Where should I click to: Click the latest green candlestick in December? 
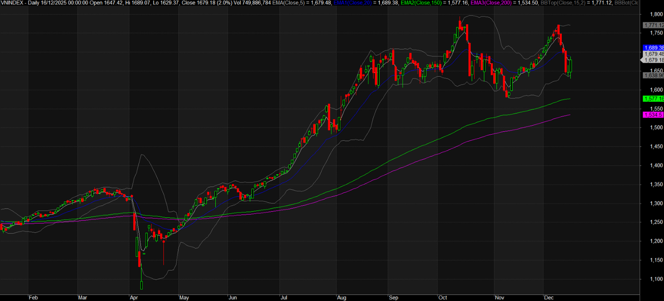(x=570, y=65)
